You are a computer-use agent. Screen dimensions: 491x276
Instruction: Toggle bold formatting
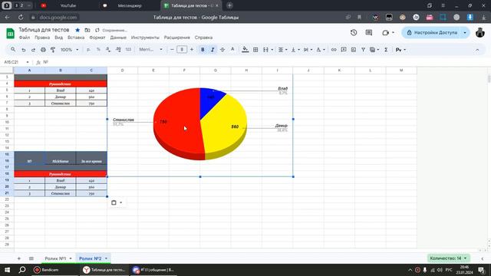coord(203,50)
